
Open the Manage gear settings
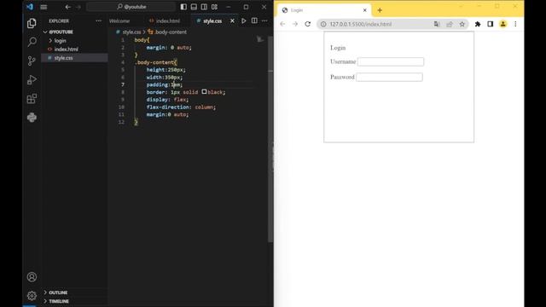click(x=32, y=296)
